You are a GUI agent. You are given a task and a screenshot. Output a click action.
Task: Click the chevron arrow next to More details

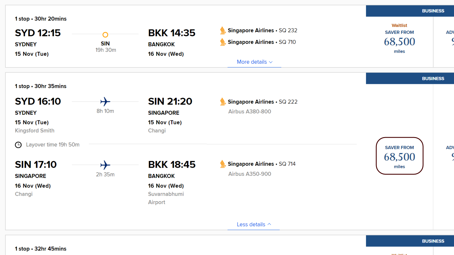coord(271,62)
